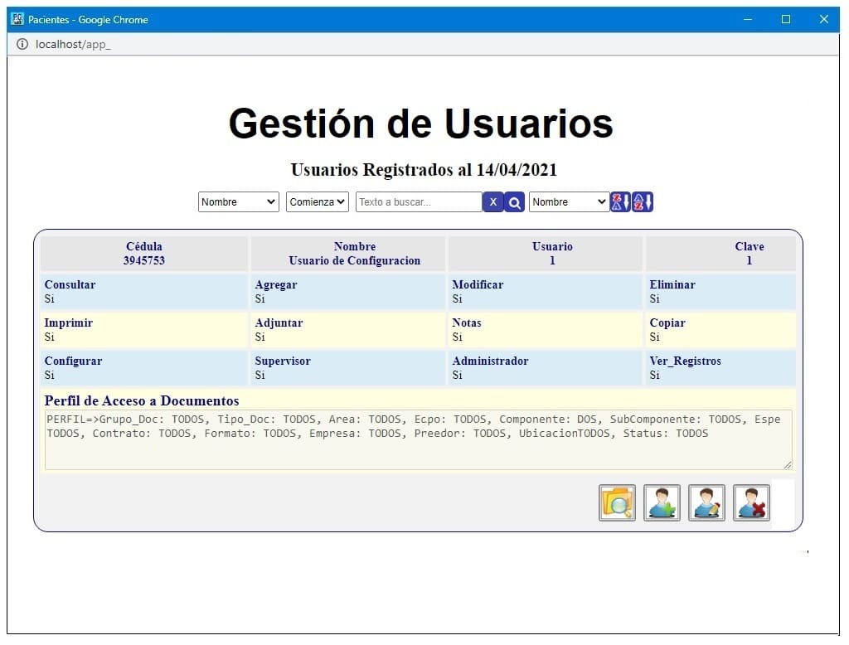Click the name 'Usuario de Configuracion'

point(355,260)
